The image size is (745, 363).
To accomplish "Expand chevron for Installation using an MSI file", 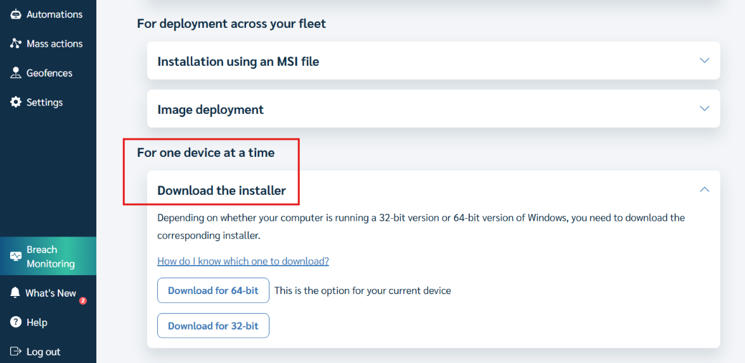I will (x=704, y=60).
